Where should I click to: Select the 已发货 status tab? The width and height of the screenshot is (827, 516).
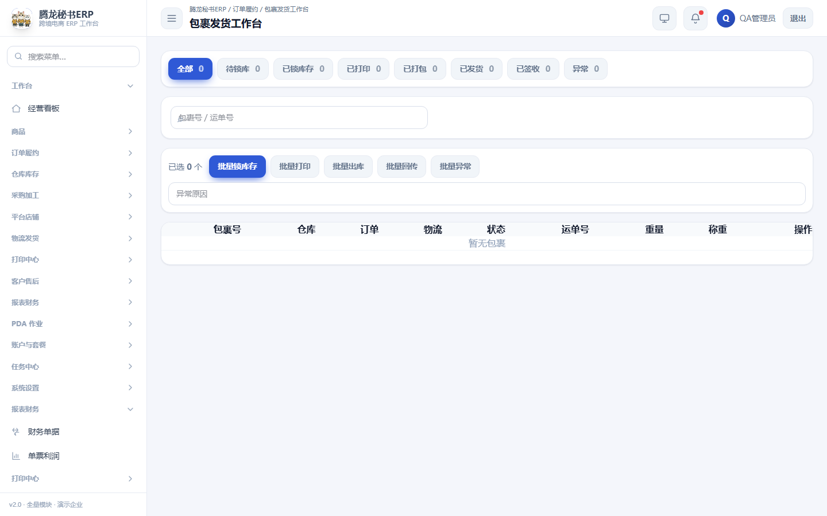click(x=477, y=69)
